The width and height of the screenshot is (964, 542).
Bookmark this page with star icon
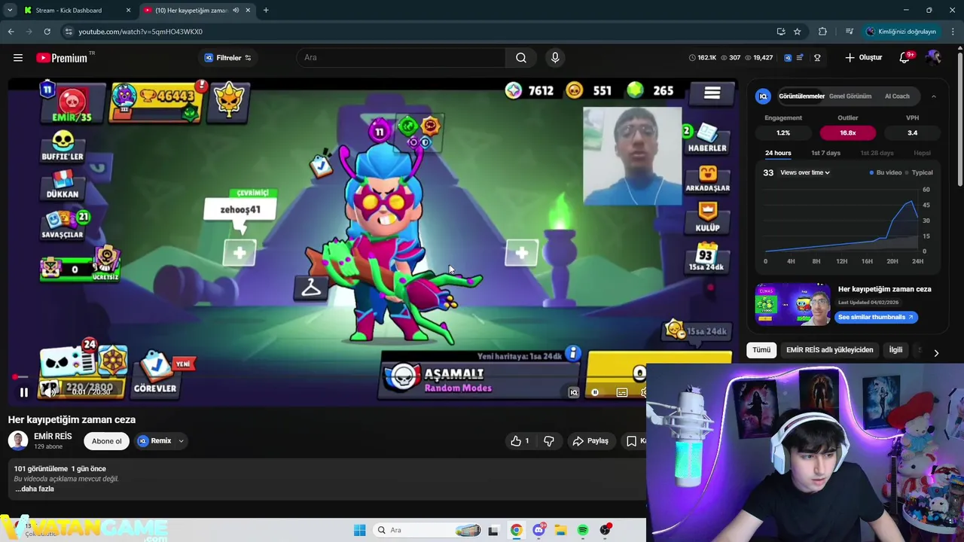click(x=797, y=32)
